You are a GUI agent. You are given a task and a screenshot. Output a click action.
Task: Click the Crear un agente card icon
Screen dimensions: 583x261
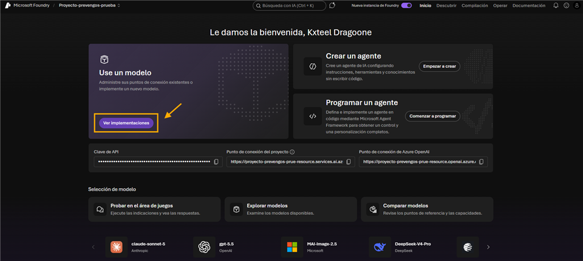313,66
